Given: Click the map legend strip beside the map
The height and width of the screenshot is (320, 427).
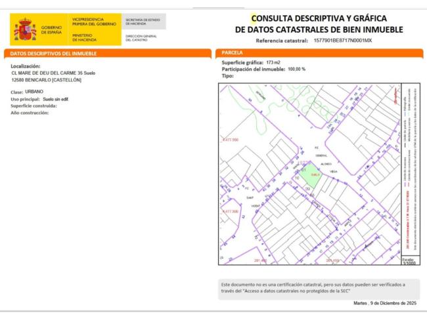Looking at the screenshot, I should 409,170.
